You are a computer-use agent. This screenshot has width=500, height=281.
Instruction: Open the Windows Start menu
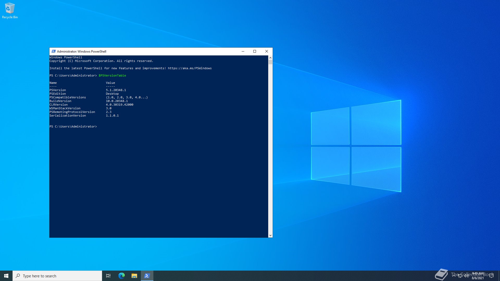click(6, 276)
